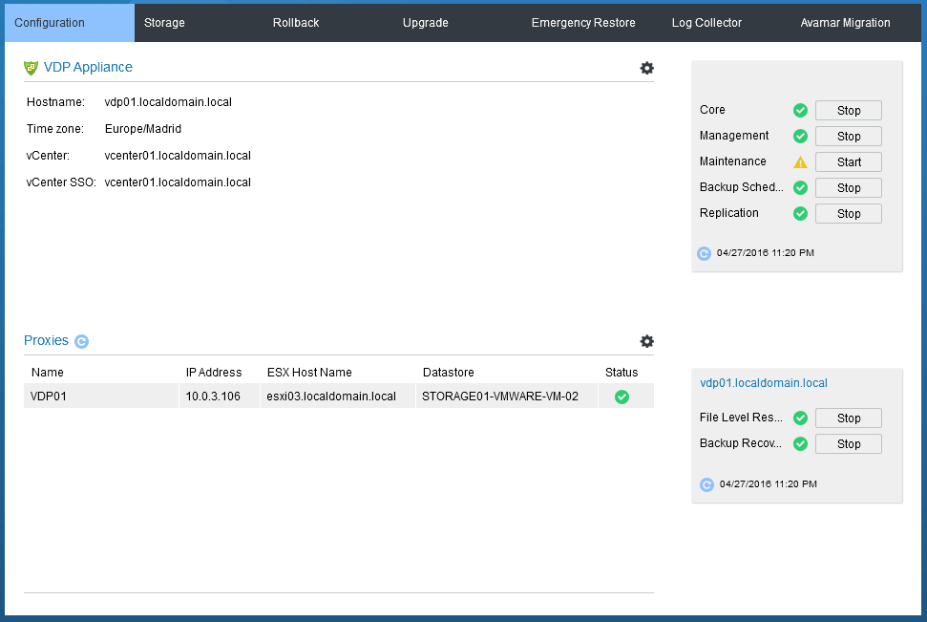Click the Europe/Madrid time zone value
This screenshot has height=622, width=927.
point(143,128)
